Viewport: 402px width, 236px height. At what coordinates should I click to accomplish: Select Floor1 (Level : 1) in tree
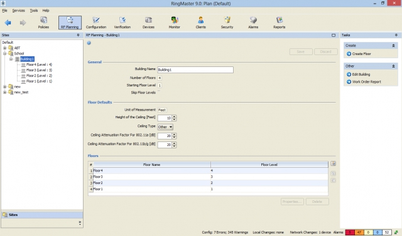pyautogui.click(x=39, y=81)
